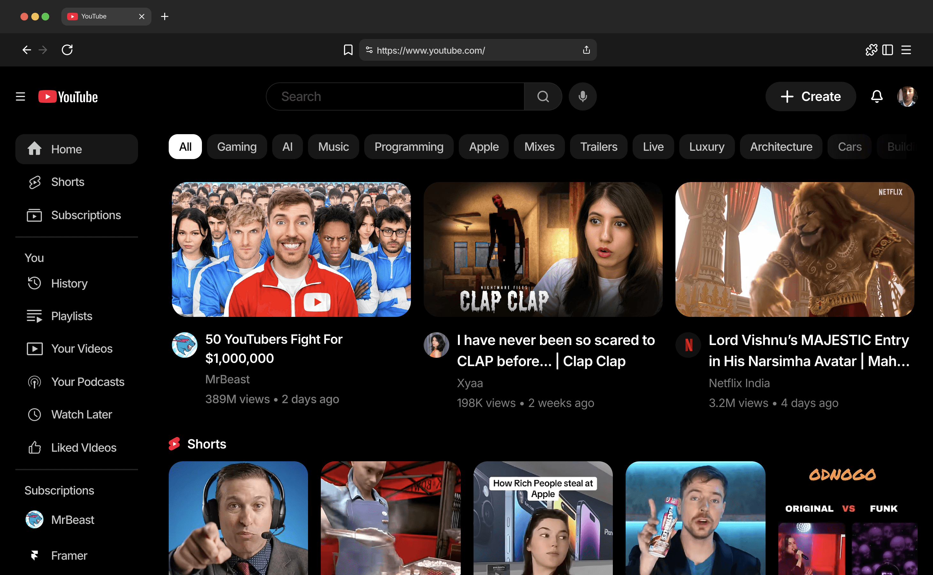933x575 pixels.
Task: Click the Netflix India channel name
Action: [x=739, y=383]
